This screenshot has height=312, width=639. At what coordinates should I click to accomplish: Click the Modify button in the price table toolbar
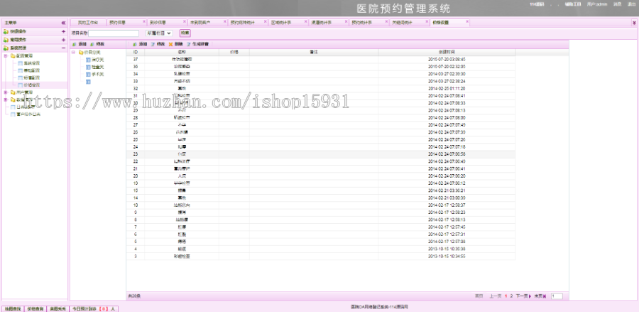[x=158, y=43]
